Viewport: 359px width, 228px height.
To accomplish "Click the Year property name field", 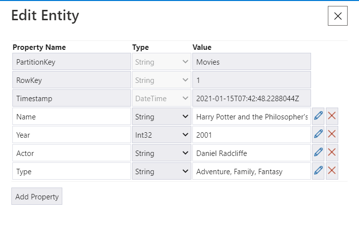I will point(71,135).
